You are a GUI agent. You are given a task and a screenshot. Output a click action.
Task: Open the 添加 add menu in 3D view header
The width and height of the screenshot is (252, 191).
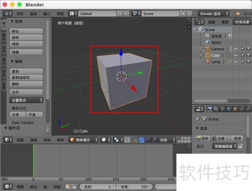point(47,140)
